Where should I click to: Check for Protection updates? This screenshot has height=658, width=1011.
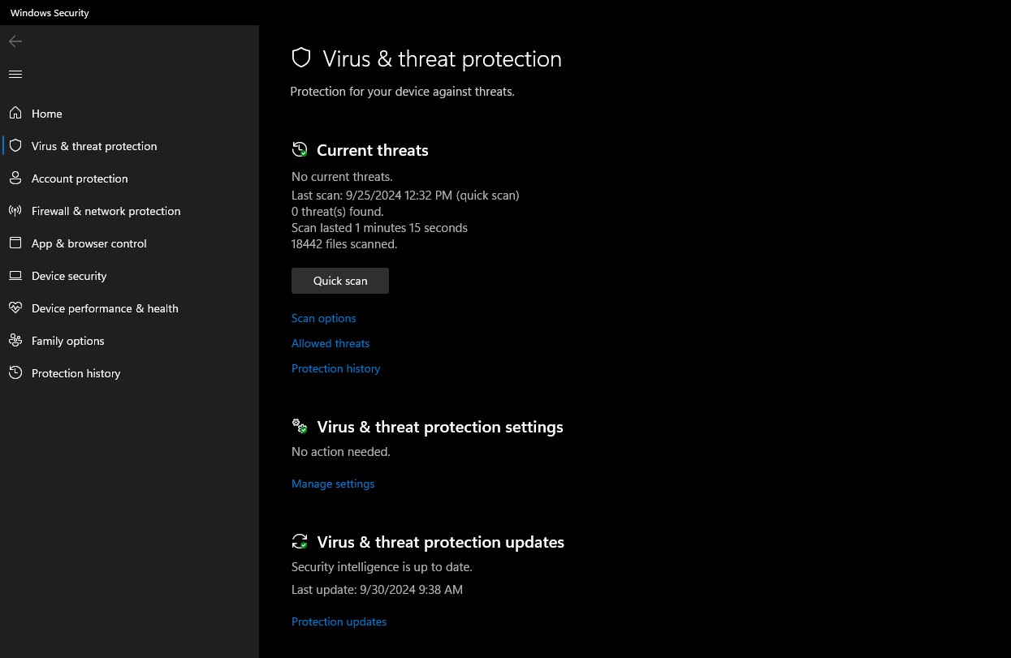click(x=339, y=621)
